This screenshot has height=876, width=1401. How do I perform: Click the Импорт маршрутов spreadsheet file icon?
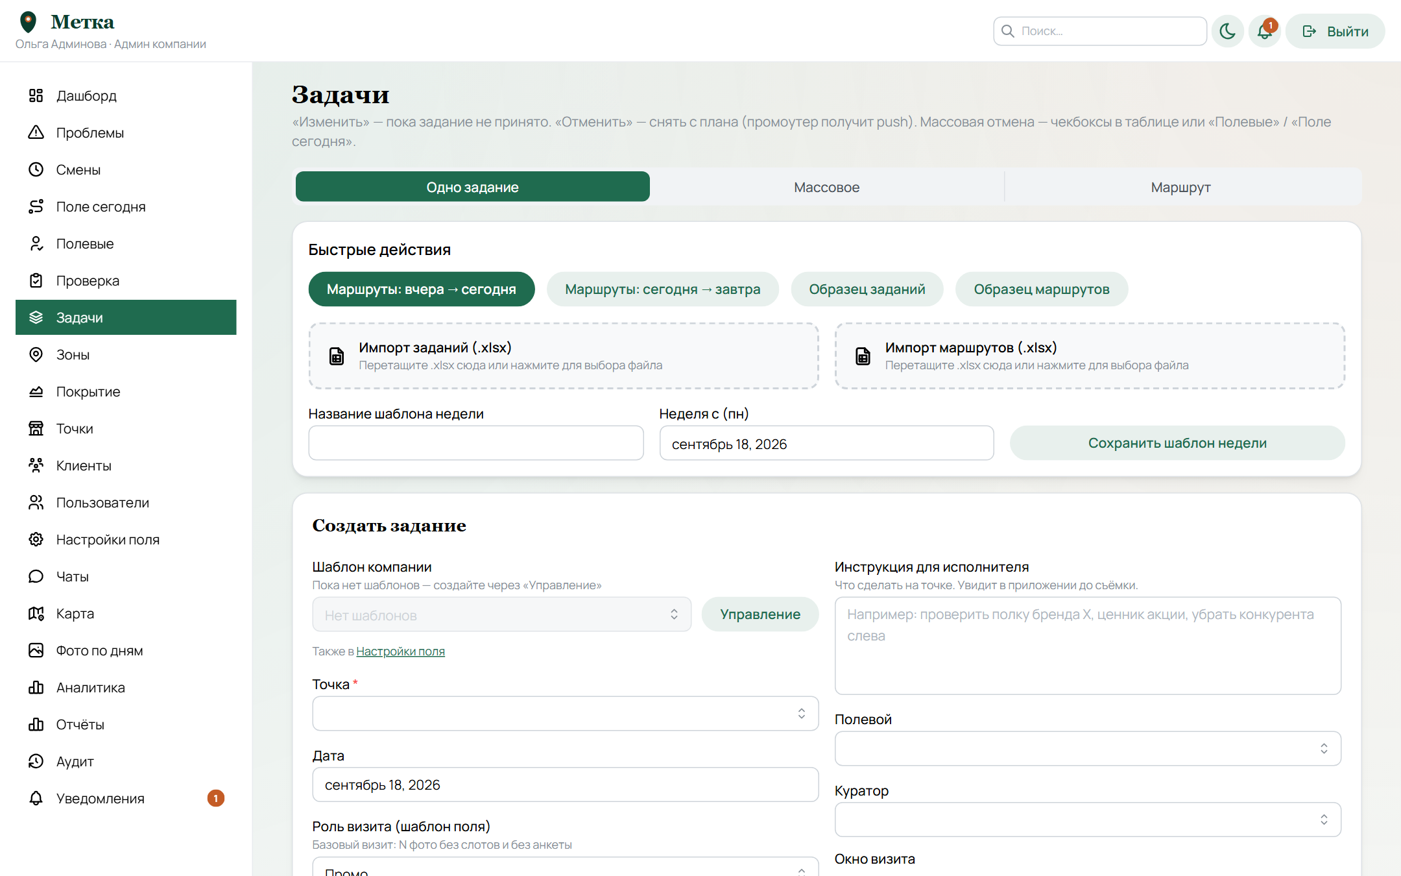[863, 356]
